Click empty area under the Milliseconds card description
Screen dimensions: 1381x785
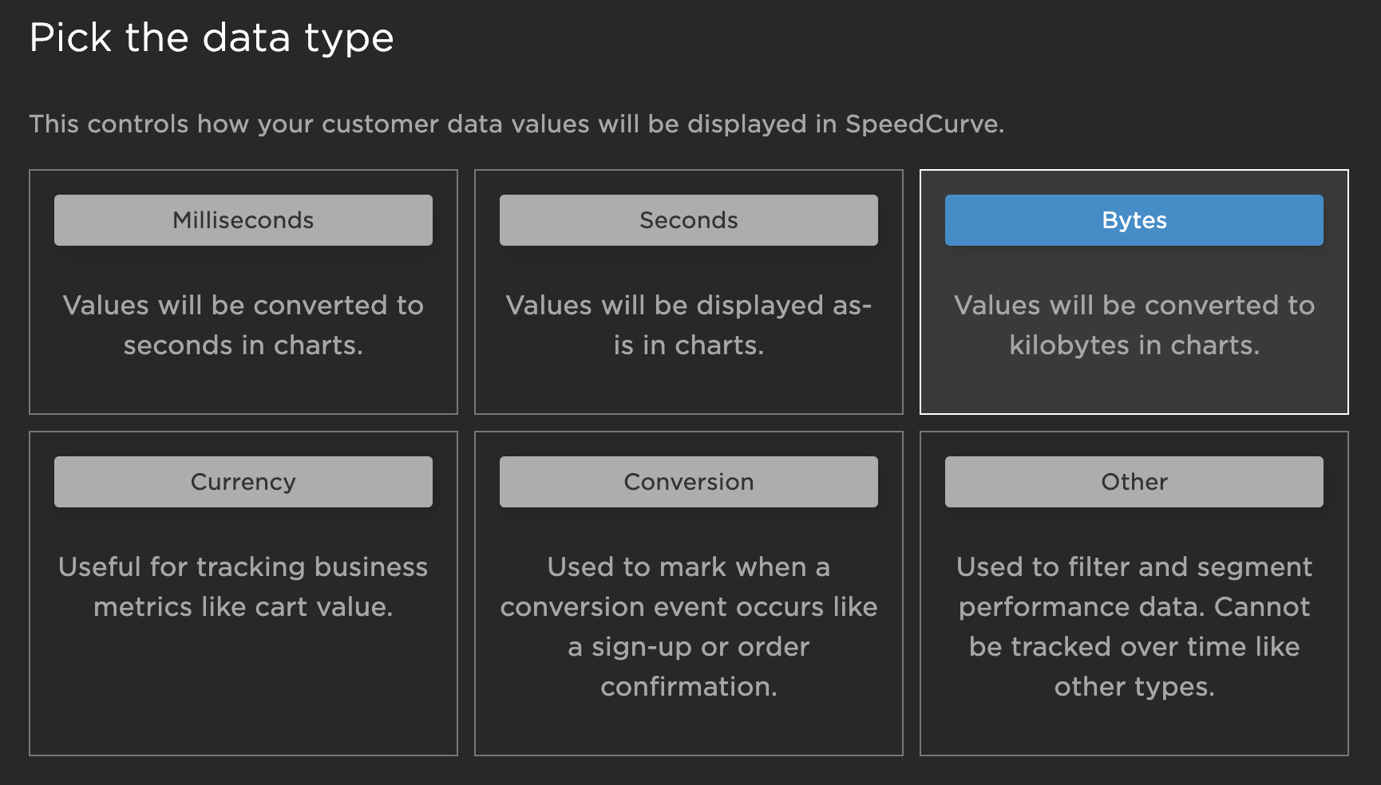tap(243, 387)
